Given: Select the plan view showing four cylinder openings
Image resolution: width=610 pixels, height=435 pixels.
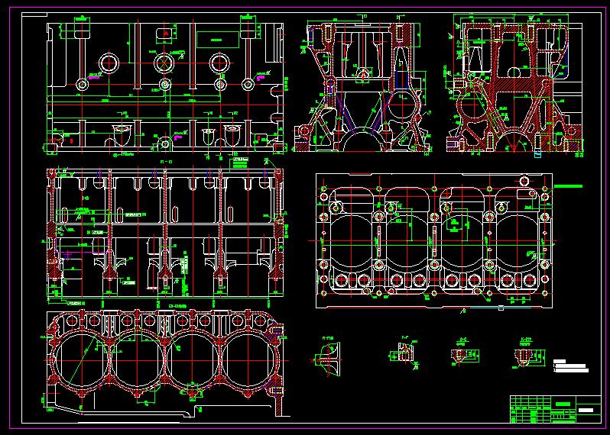Looking at the screenshot, I should point(434,241).
